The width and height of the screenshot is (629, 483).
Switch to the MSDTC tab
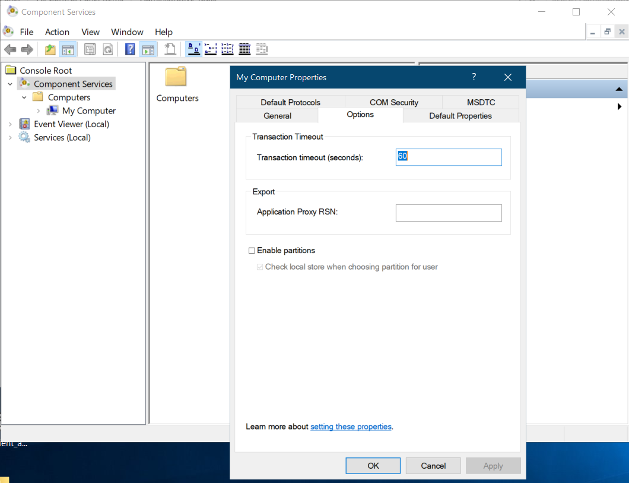point(481,102)
